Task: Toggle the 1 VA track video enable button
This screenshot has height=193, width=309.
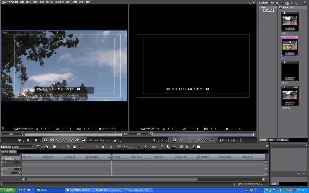Action: pyautogui.click(x=19, y=169)
